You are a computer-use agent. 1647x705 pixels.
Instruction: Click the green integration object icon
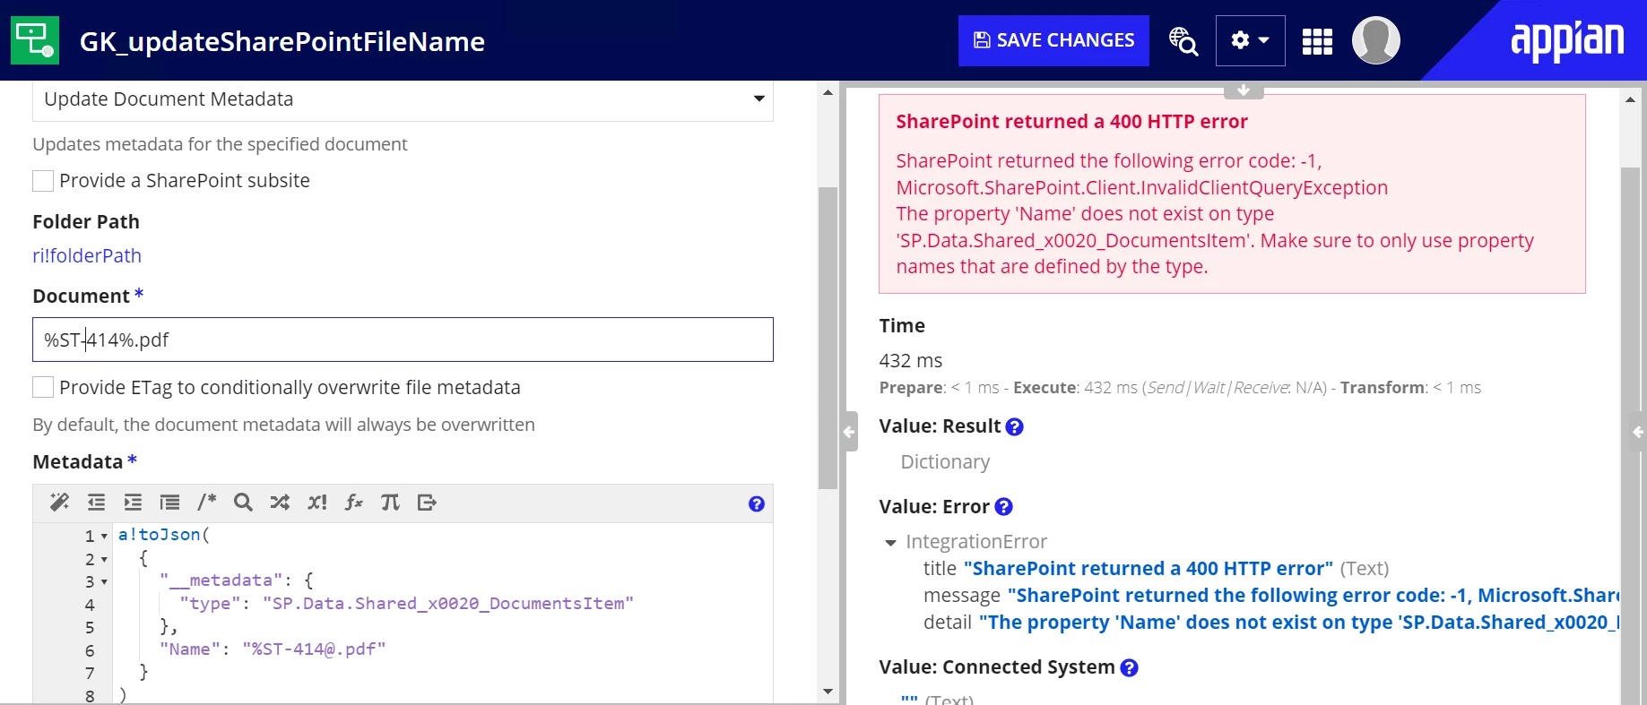[x=35, y=40]
